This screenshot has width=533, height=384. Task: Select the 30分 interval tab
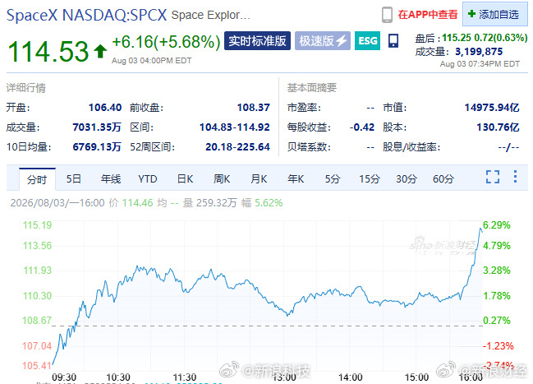click(407, 178)
